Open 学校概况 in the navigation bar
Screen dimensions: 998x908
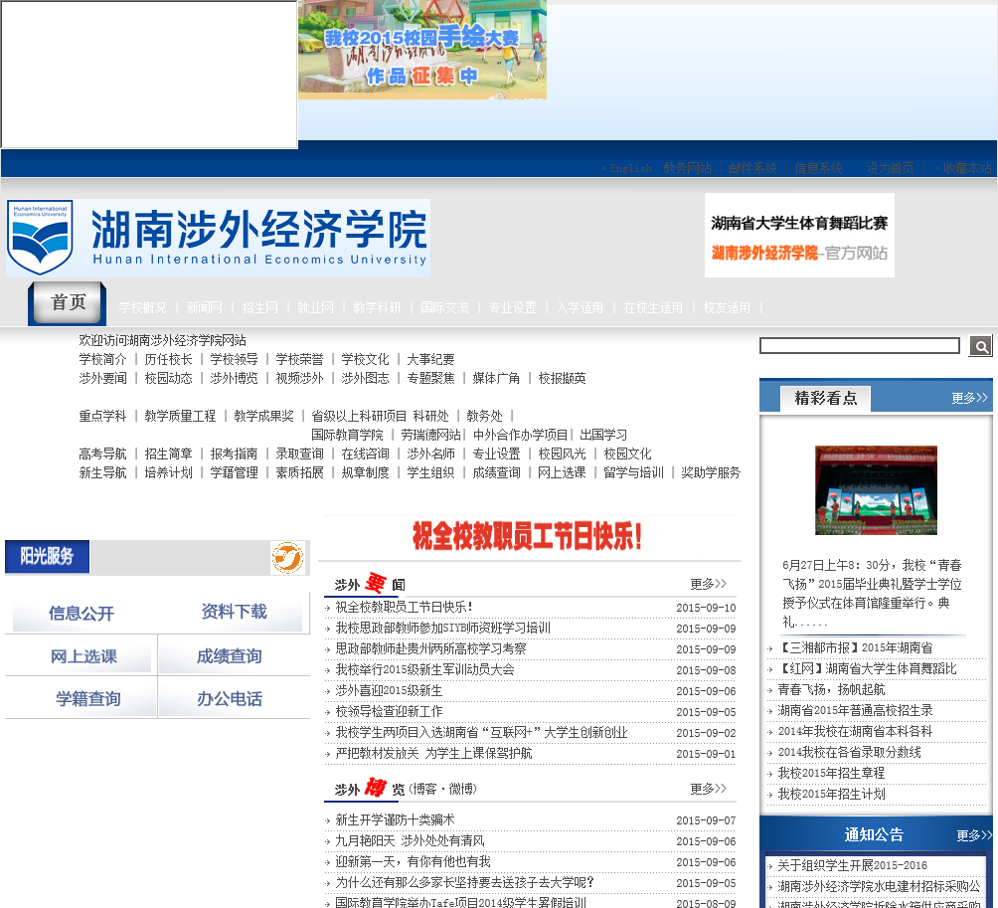click(142, 308)
